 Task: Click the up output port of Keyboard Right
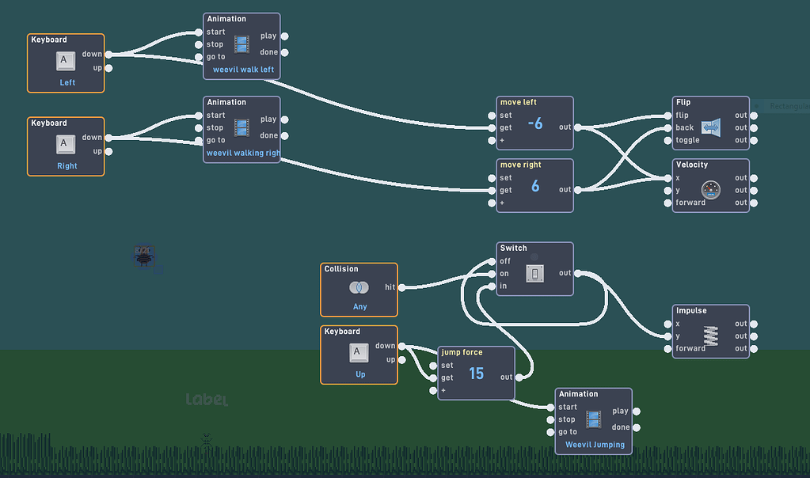click(x=108, y=152)
